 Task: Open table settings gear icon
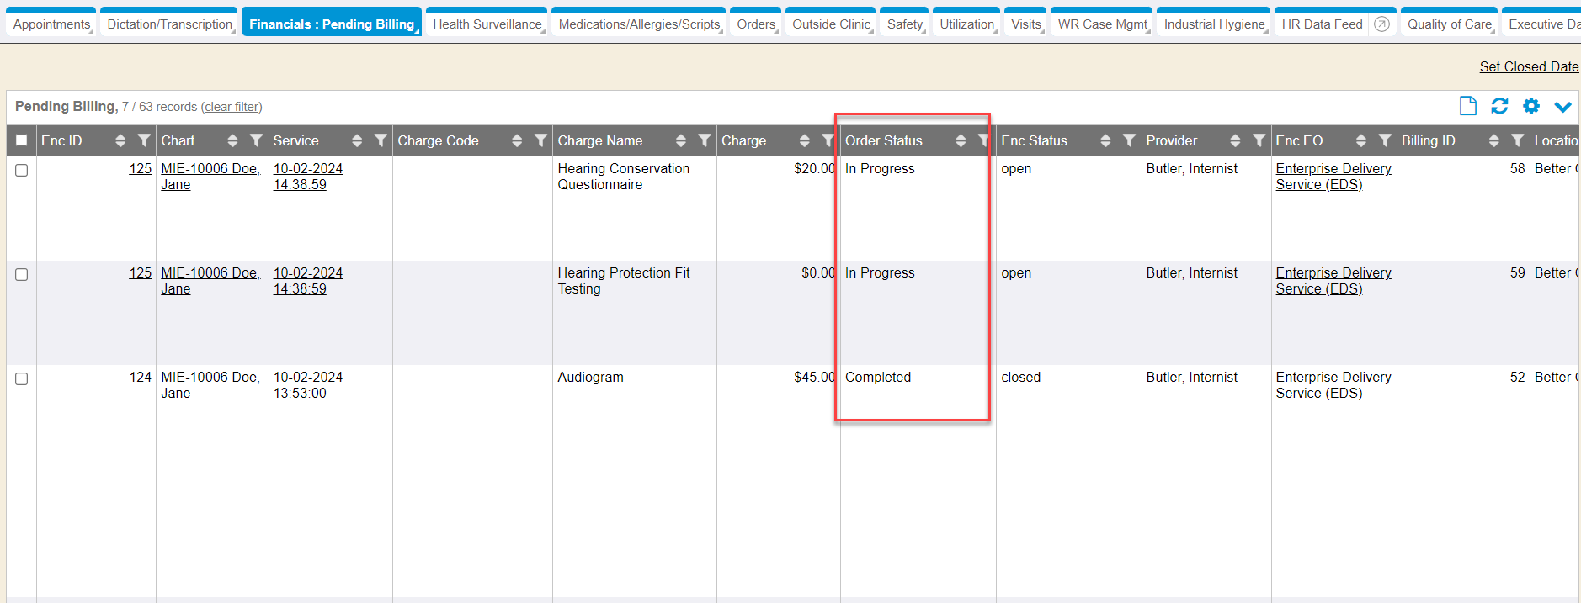tap(1531, 106)
